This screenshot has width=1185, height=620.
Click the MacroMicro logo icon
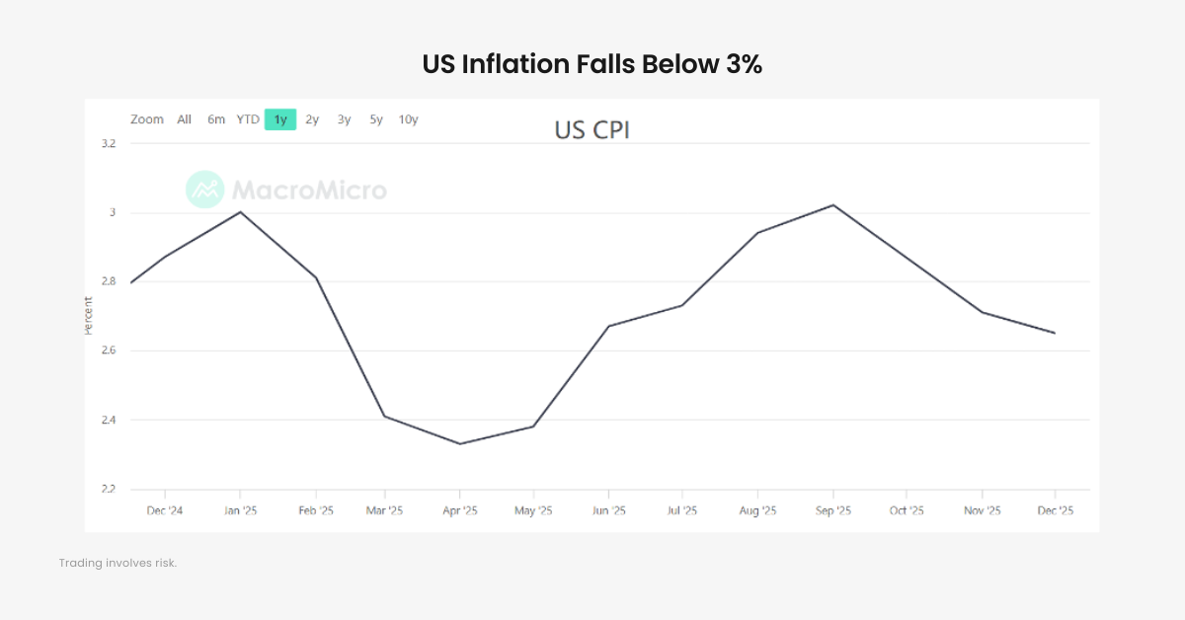[x=204, y=191]
